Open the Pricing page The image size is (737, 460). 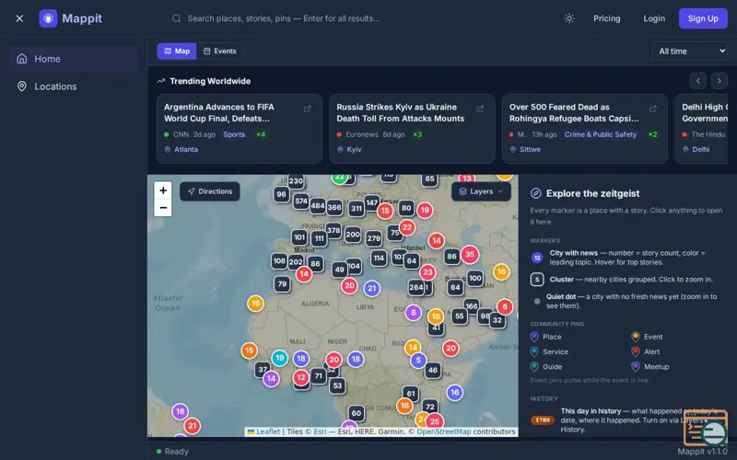tap(606, 18)
